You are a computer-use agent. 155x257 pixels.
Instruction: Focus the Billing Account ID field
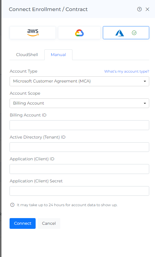79,125
